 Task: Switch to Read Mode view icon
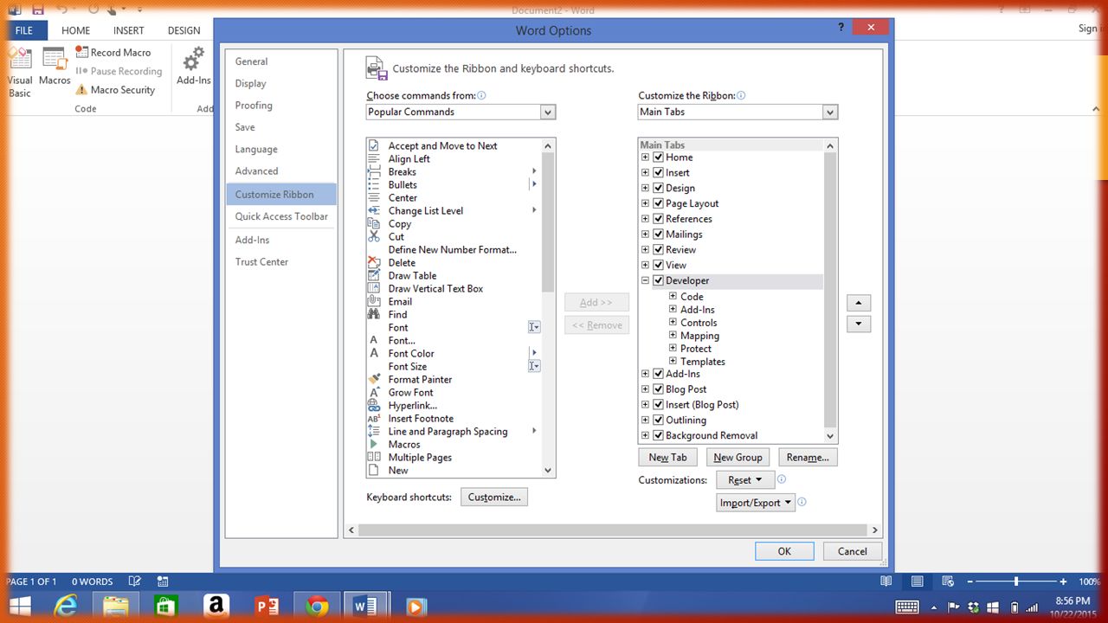pos(886,581)
